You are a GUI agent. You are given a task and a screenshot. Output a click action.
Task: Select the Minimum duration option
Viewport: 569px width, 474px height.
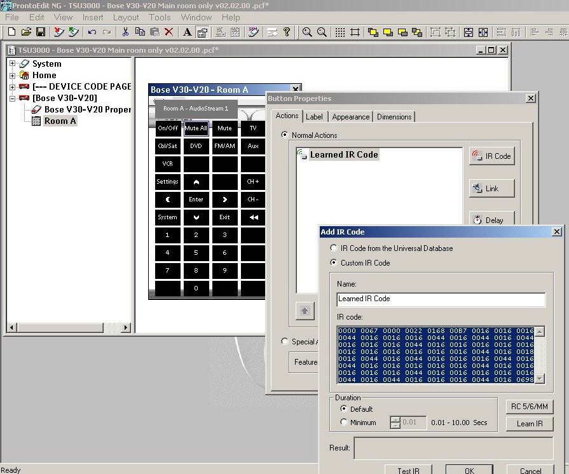tap(344, 423)
